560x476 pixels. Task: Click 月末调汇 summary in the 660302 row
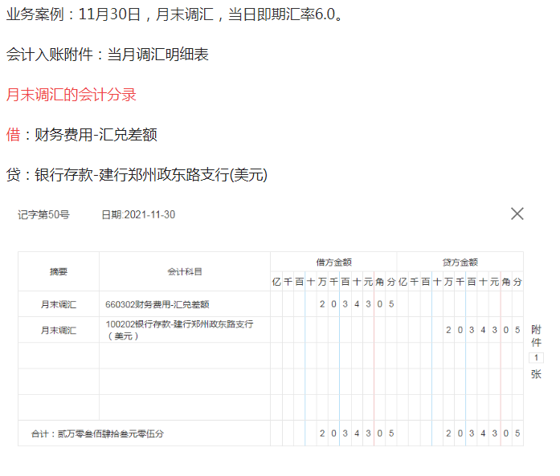(x=59, y=304)
